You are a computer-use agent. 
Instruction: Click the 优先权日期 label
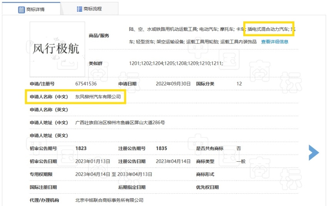click(x=207, y=187)
